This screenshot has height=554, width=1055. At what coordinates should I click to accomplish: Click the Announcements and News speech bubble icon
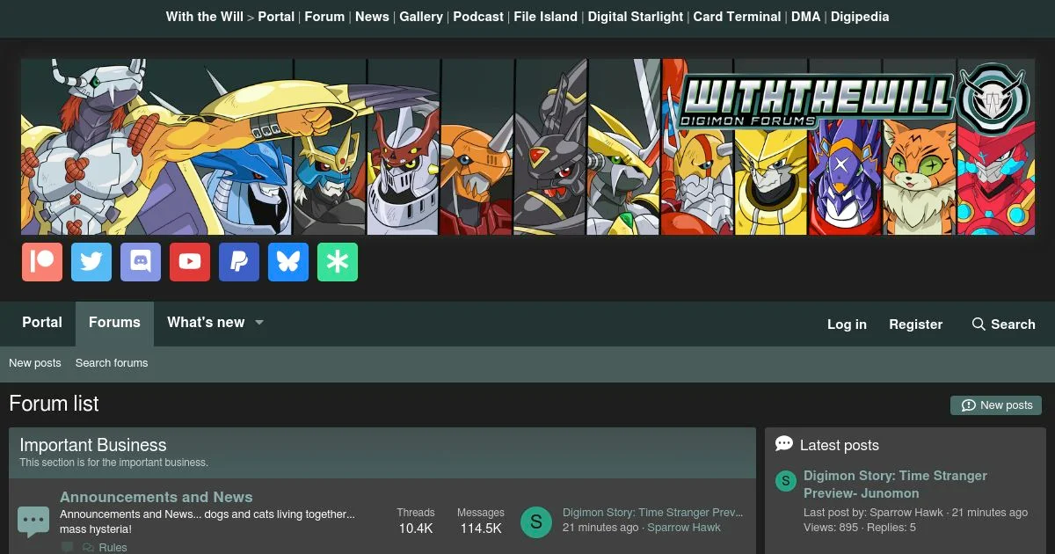click(33, 521)
